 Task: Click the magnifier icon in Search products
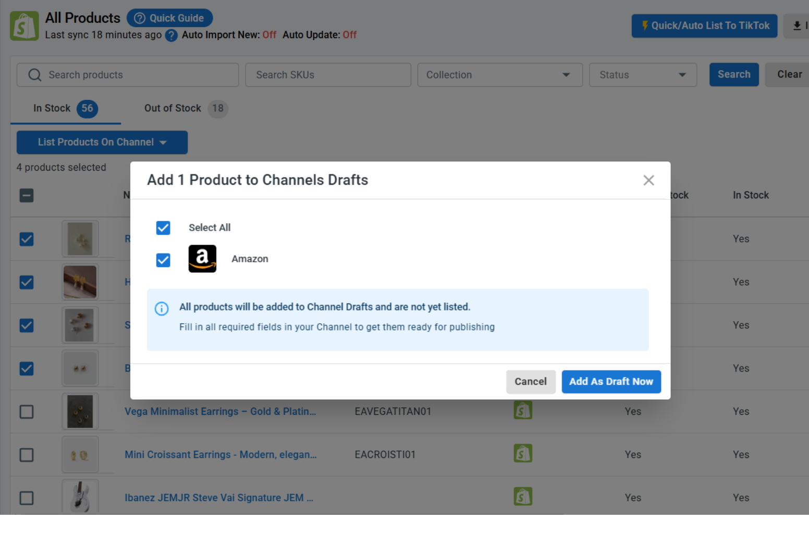[x=35, y=75]
